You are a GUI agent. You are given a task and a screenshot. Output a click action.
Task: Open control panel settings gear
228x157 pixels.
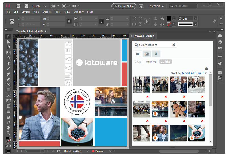click(221, 18)
